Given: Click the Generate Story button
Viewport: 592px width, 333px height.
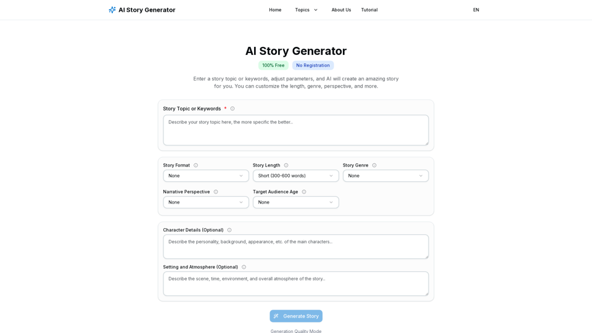Looking at the screenshot, I should coord(296,316).
